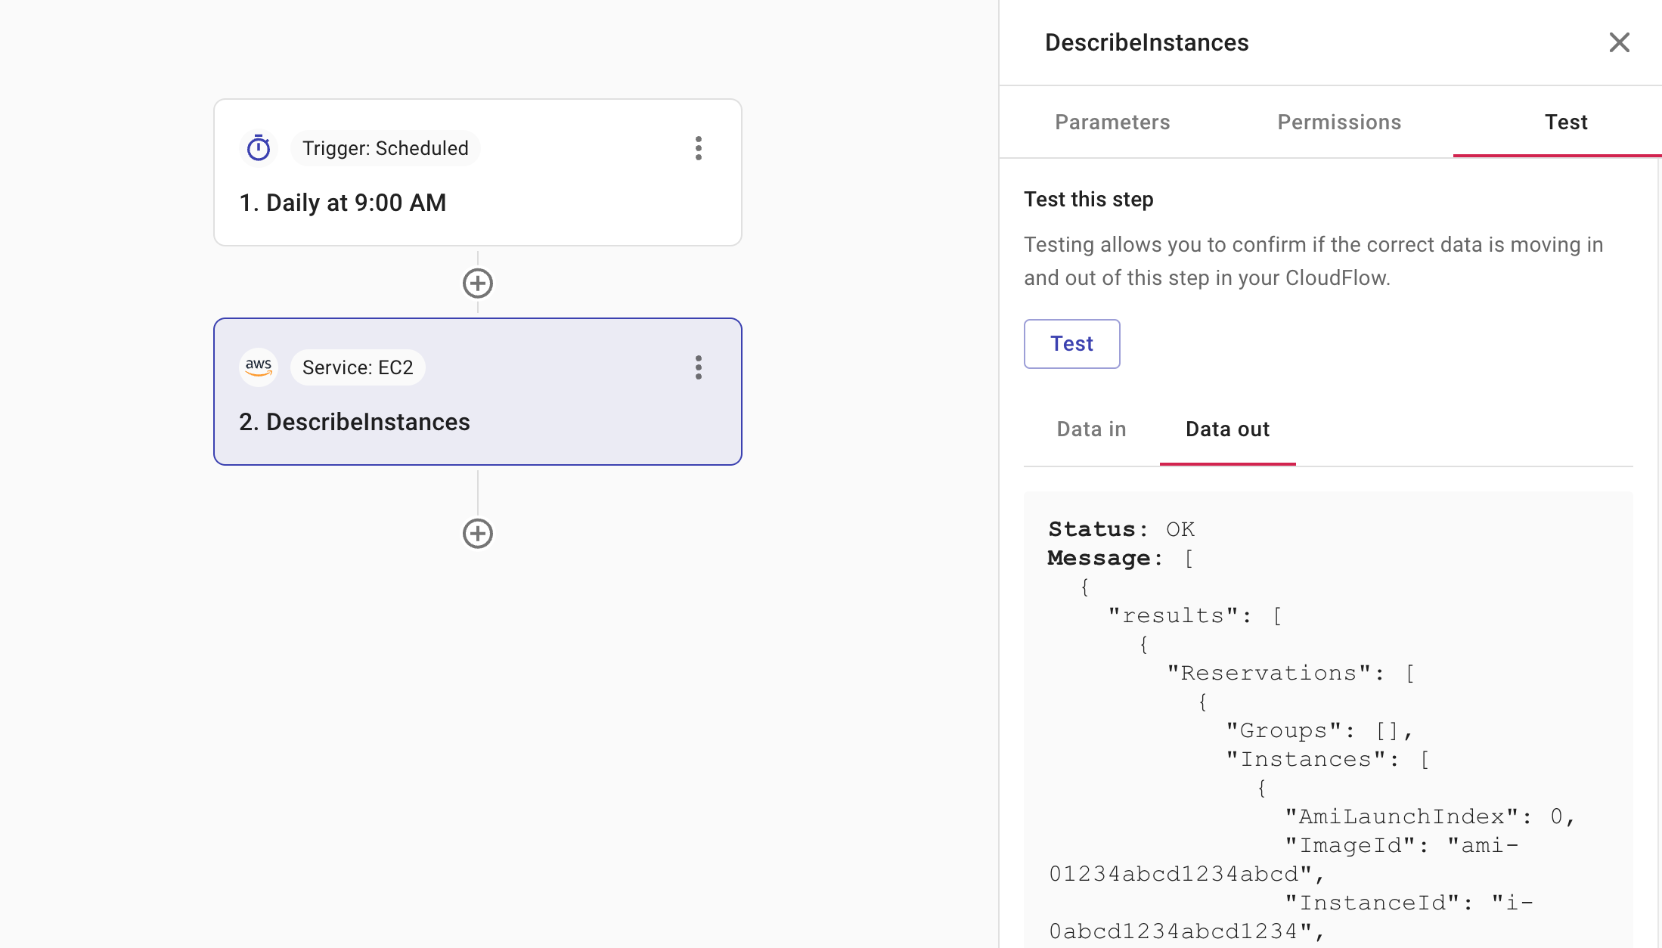Click the DescribeInstances panel title
This screenshot has width=1662, height=948.
pos(1146,42)
